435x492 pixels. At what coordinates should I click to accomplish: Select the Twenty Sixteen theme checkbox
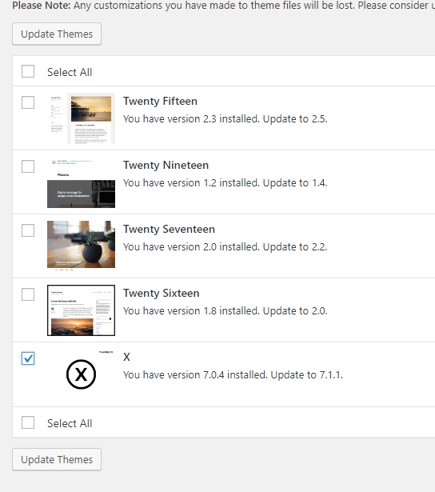[28, 294]
